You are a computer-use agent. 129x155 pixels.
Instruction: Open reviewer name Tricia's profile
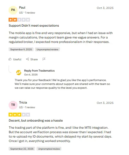pyautogui.click(x=23, y=102)
